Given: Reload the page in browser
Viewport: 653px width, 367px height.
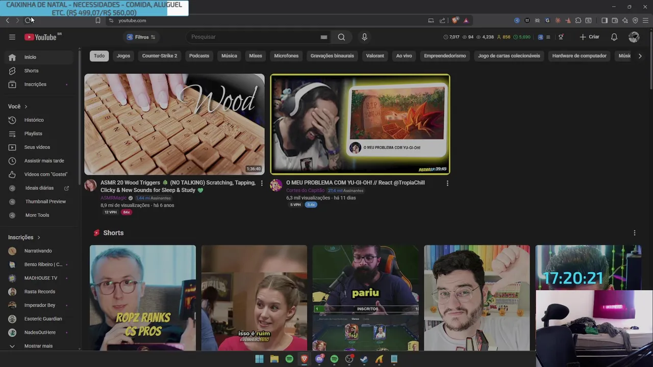Looking at the screenshot, I should coord(28,20).
